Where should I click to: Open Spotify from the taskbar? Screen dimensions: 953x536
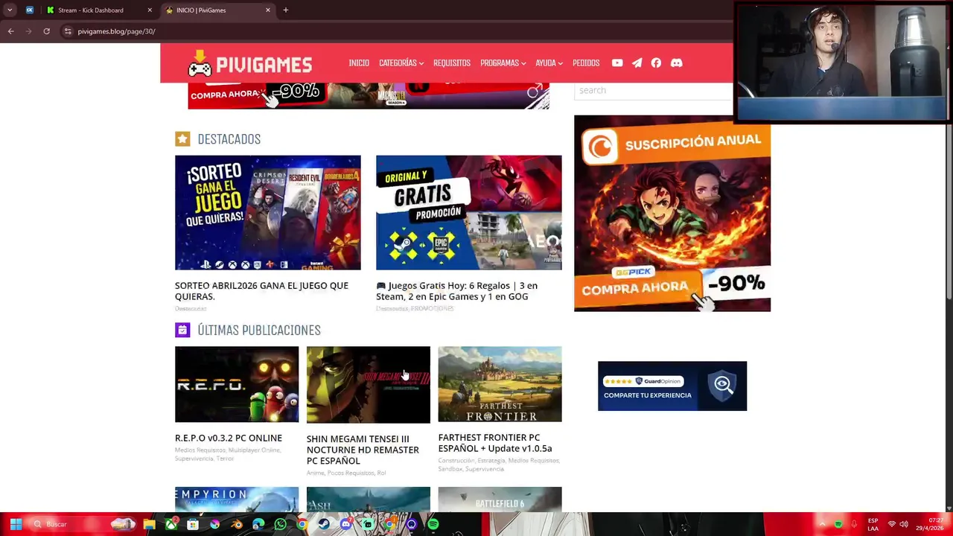[433, 524]
